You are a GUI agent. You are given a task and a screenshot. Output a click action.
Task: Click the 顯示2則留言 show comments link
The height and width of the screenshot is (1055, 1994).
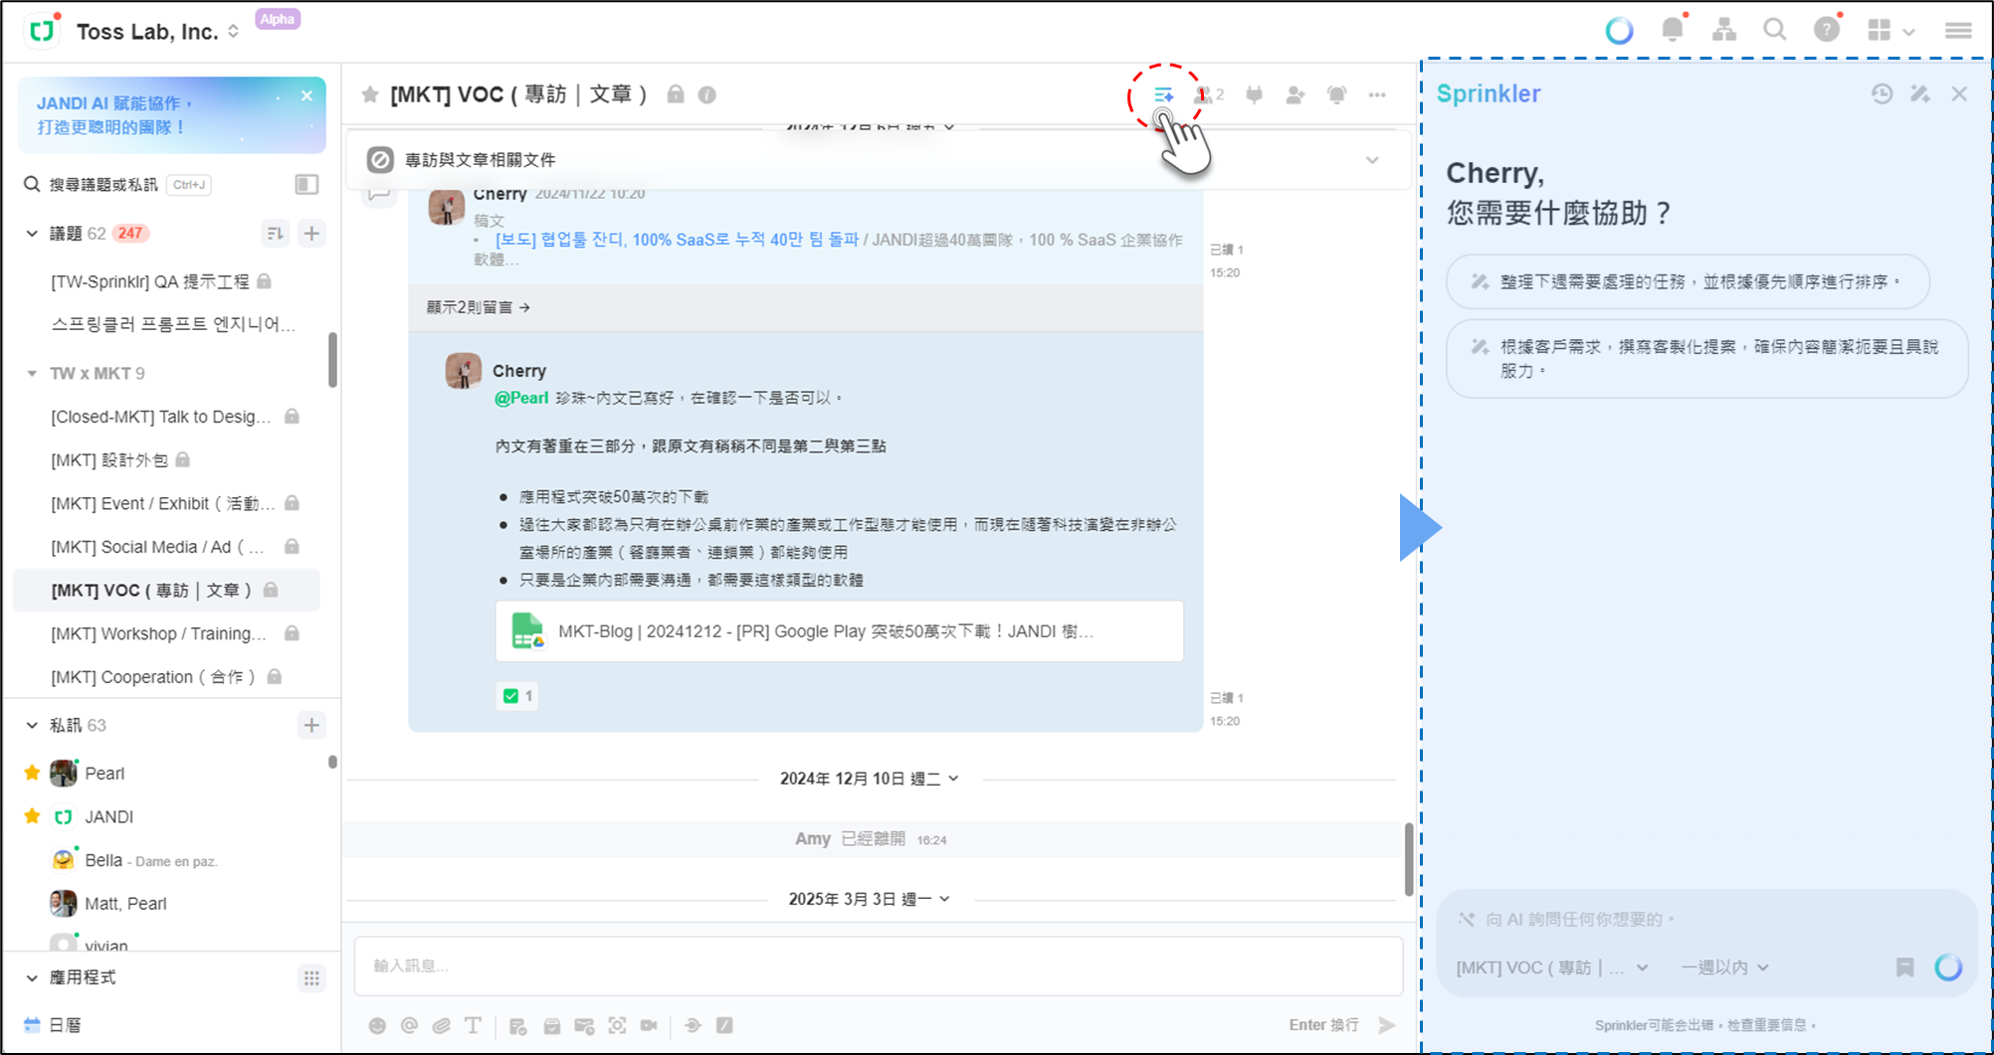(479, 308)
